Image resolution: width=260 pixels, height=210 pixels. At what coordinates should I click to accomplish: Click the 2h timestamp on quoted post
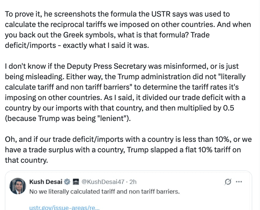click(x=133, y=182)
